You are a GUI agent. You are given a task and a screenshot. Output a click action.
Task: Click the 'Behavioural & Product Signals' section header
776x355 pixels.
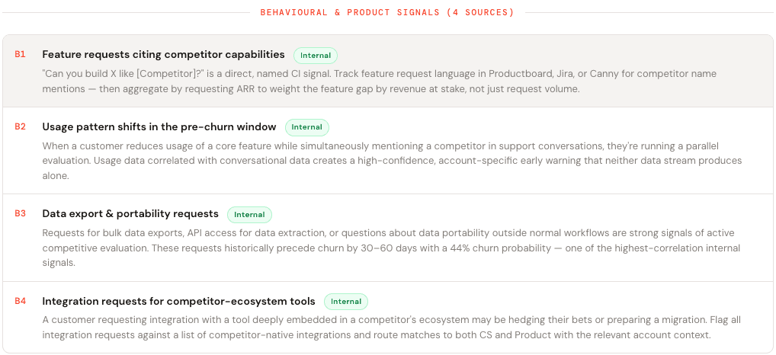pyautogui.click(x=387, y=13)
